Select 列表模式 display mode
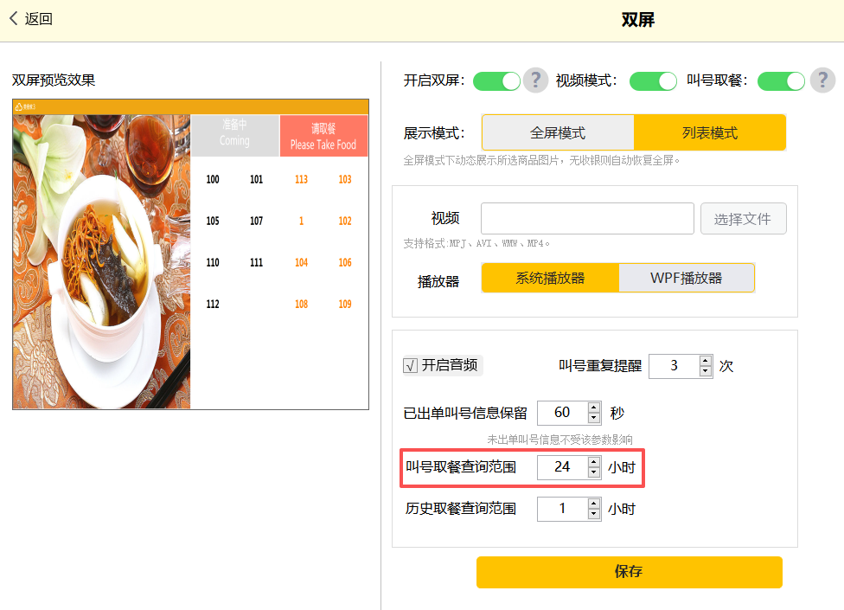Screen dimensions: 844x610 point(709,133)
